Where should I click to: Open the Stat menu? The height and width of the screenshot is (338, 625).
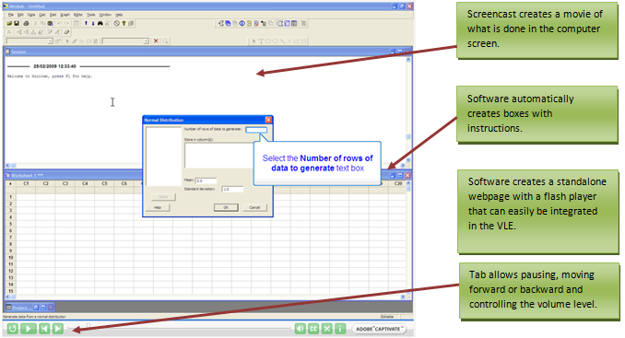coord(53,15)
